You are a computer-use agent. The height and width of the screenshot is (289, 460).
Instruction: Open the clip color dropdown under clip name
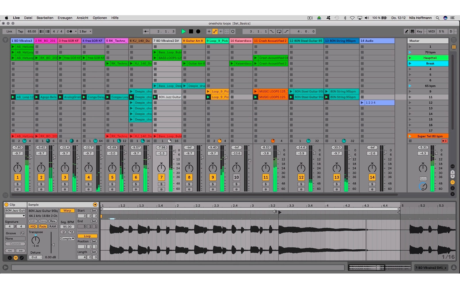[15, 216]
